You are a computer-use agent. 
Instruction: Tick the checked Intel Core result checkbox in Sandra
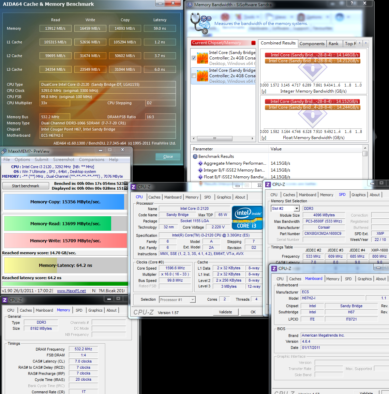(194, 58)
